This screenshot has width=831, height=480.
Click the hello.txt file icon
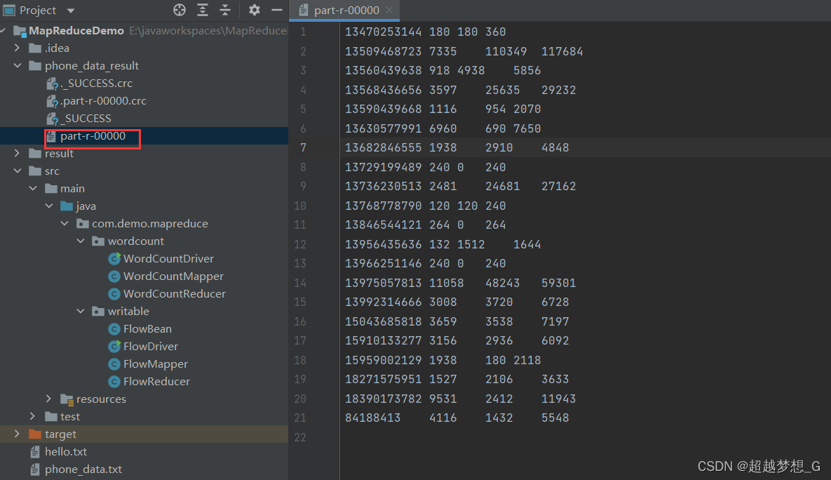point(35,452)
